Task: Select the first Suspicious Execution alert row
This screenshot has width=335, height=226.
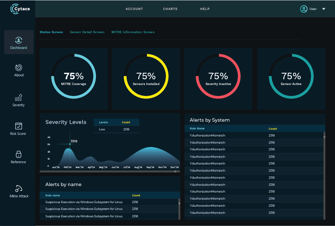Action: tap(109, 202)
